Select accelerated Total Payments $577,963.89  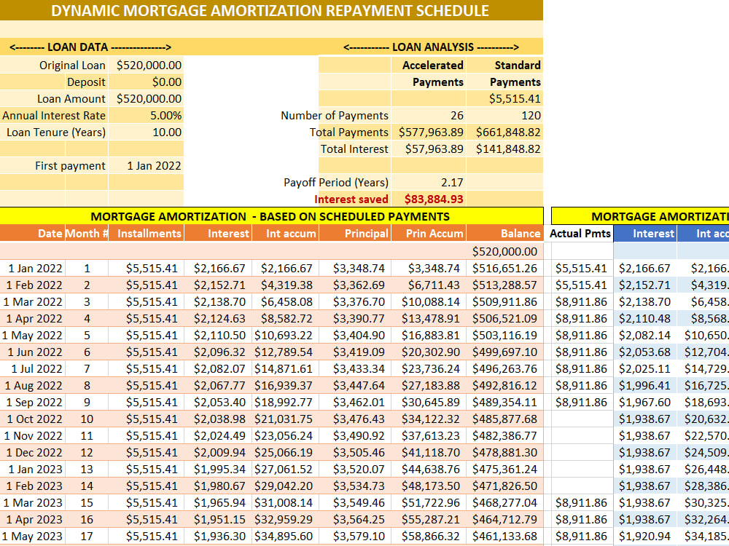pos(429,132)
